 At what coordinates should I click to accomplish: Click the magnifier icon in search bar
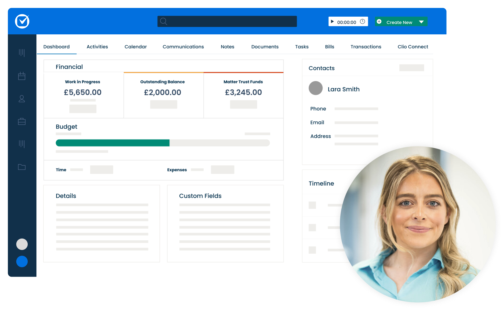coord(163,21)
